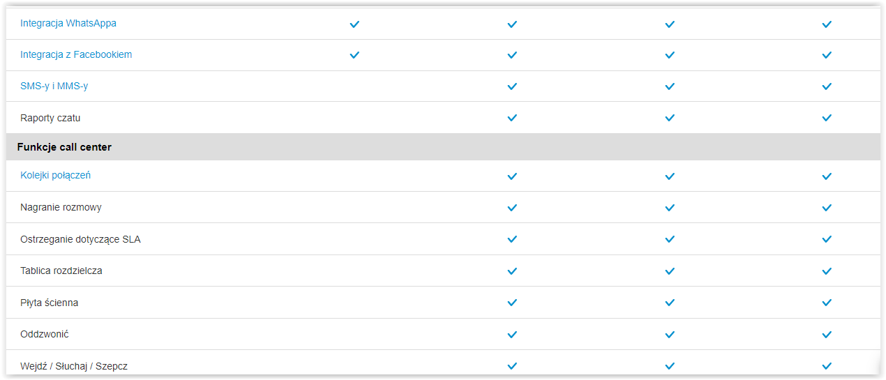Viewport: 886px width, 380px height.
Task: Select the Funkcje call center section header
Action: click(x=64, y=147)
